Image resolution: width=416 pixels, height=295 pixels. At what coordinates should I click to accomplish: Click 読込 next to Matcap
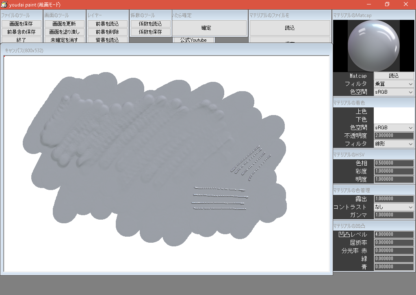[394, 76]
